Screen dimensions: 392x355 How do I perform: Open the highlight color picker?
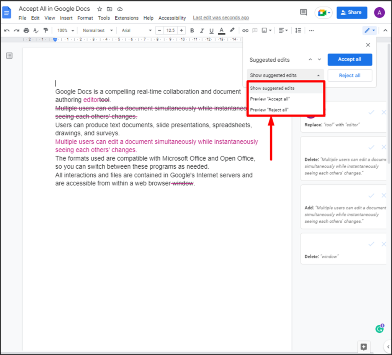[x=232, y=30]
